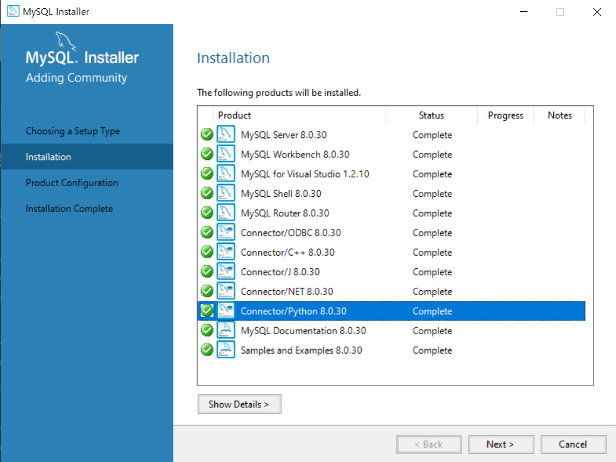The height and width of the screenshot is (462, 616).
Task: Select the Connector/C++ 8.0.30 row text
Action: 288,253
